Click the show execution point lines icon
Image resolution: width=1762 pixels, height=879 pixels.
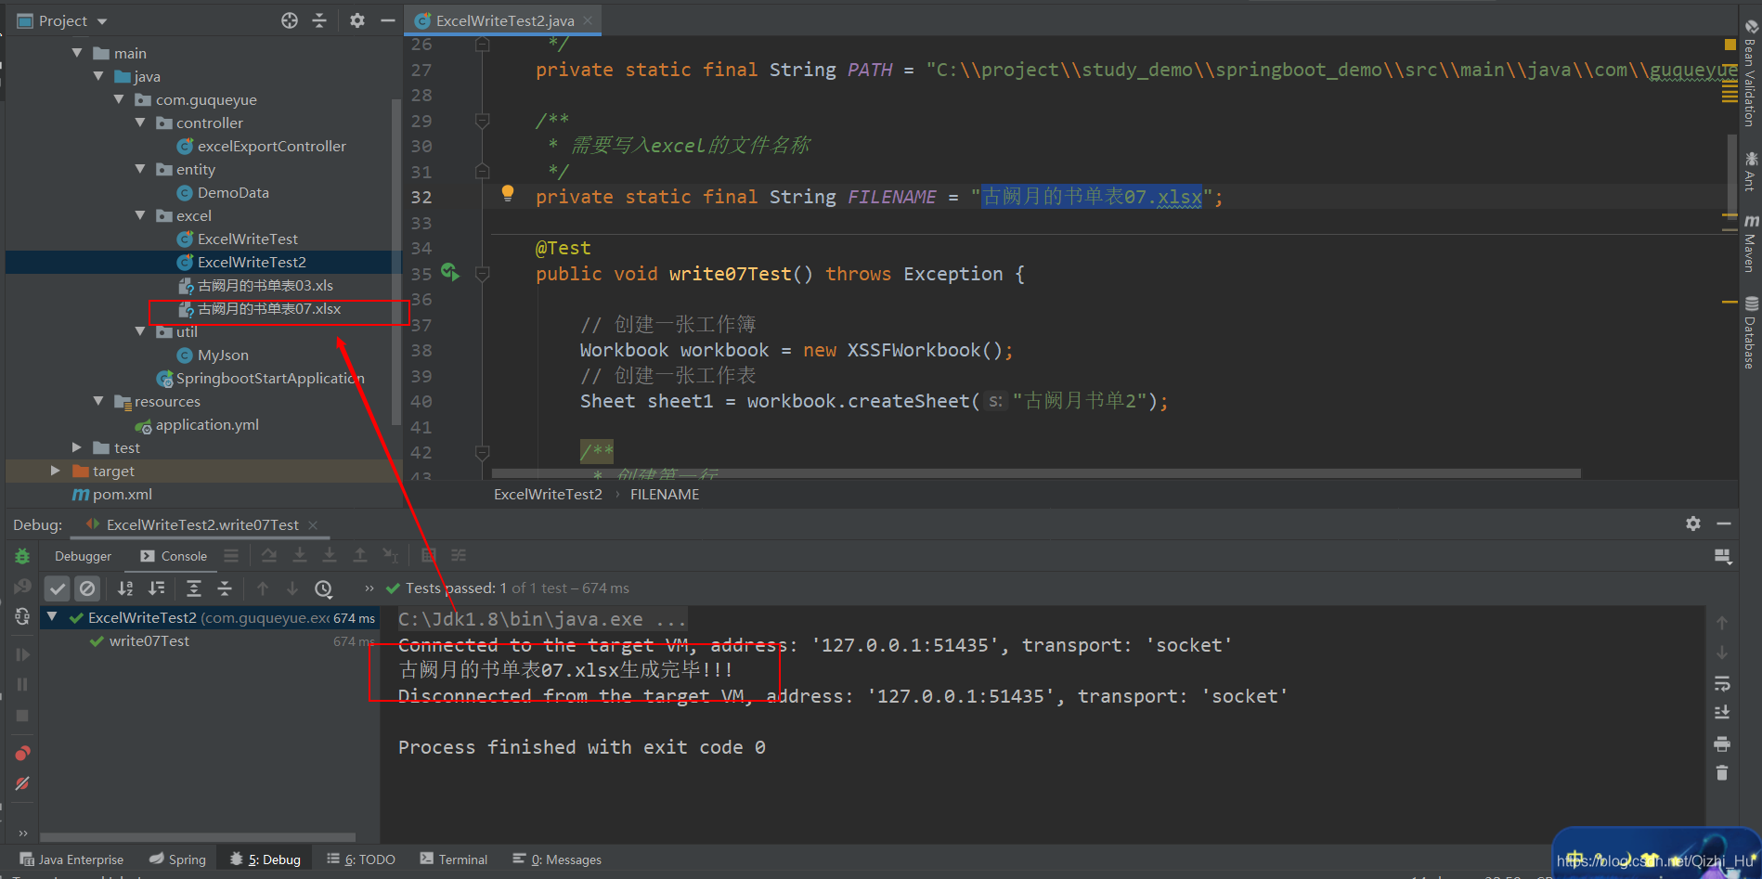[x=231, y=556]
